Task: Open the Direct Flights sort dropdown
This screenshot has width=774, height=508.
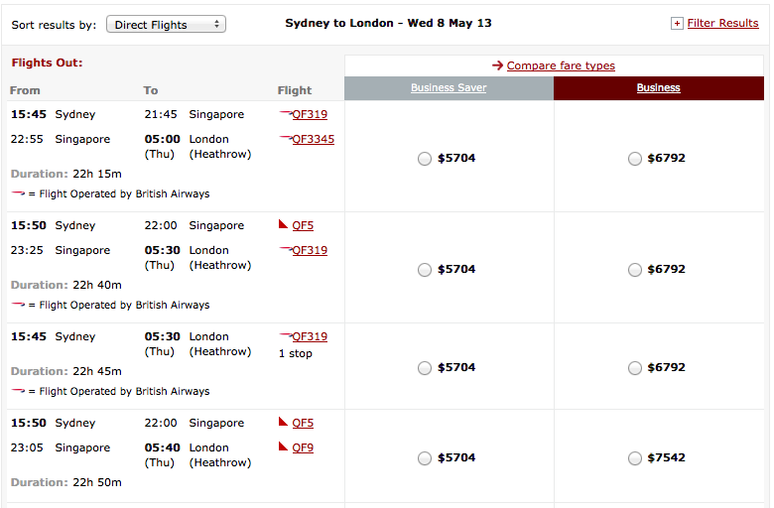Action: (x=166, y=24)
